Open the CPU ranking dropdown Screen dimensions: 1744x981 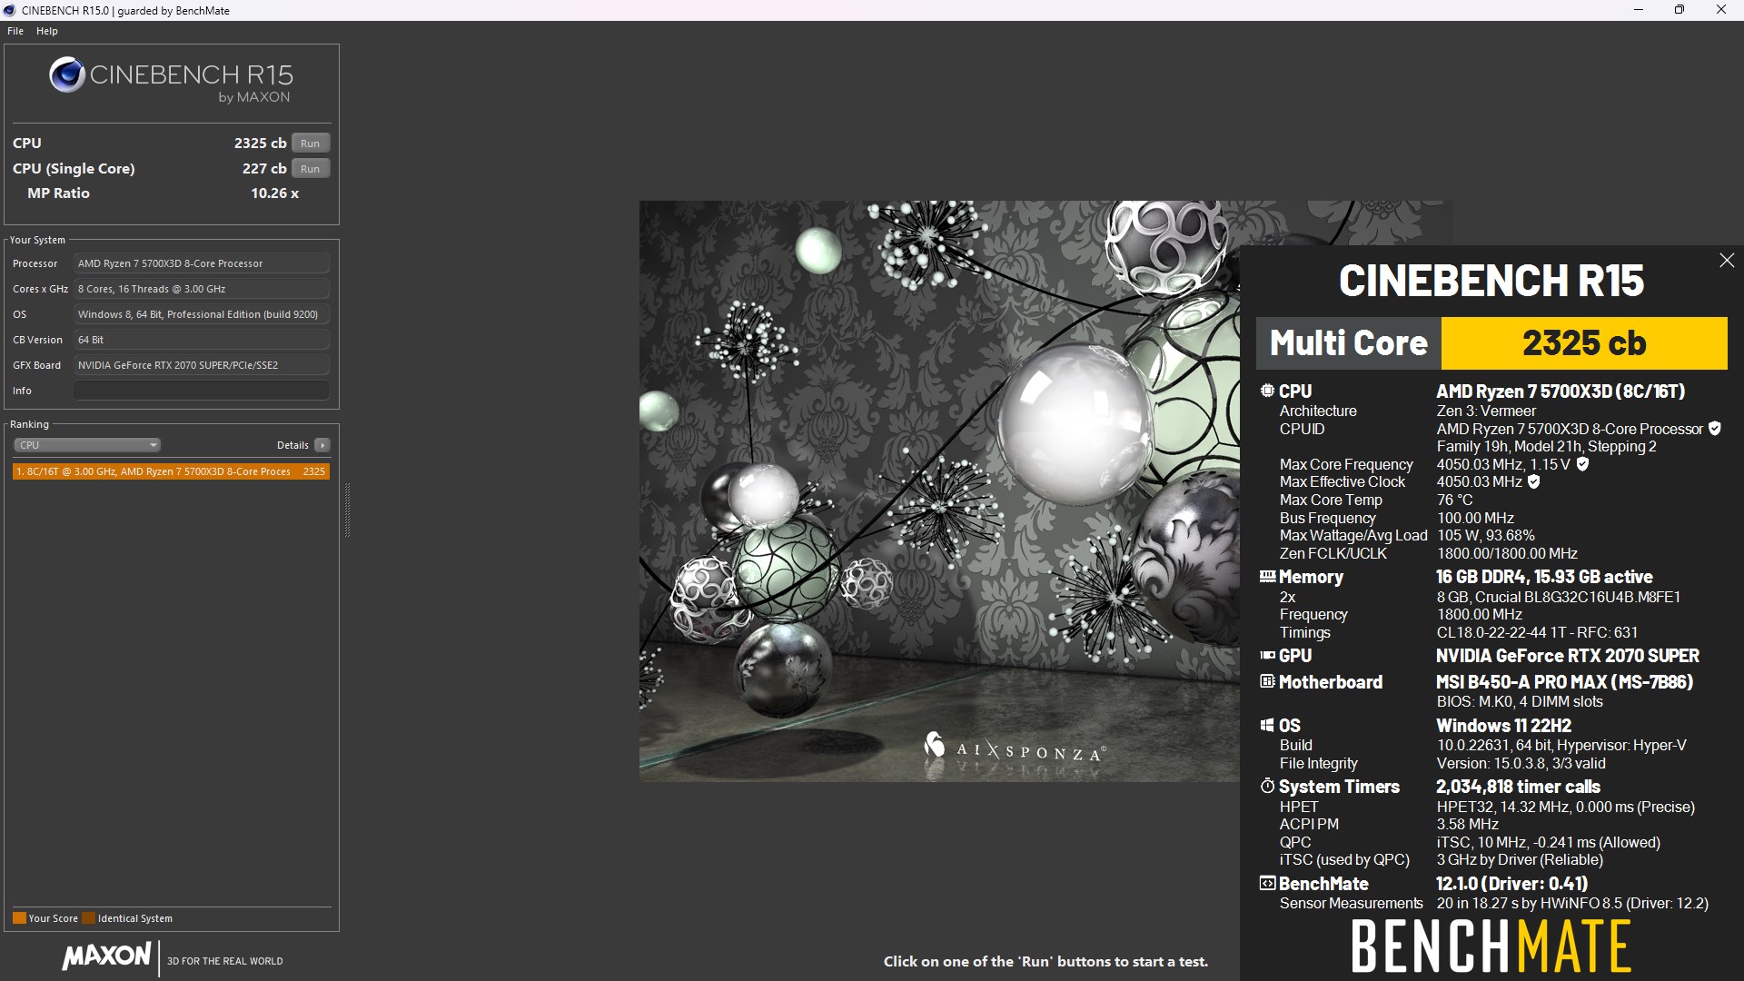coord(87,445)
